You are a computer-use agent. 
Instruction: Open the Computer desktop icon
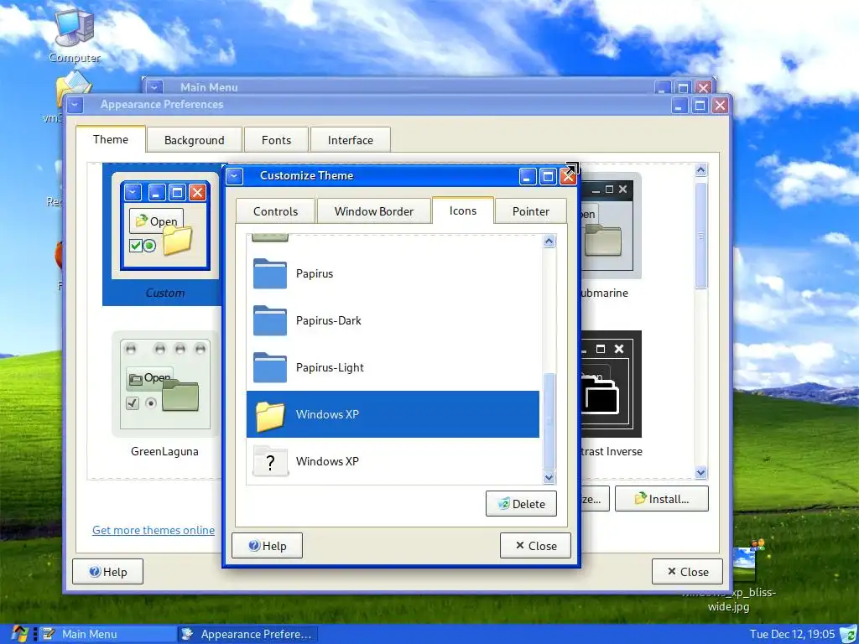(x=75, y=34)
